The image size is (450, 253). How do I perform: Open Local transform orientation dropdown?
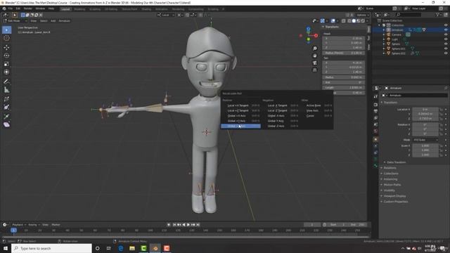click(x=166, y=15)
